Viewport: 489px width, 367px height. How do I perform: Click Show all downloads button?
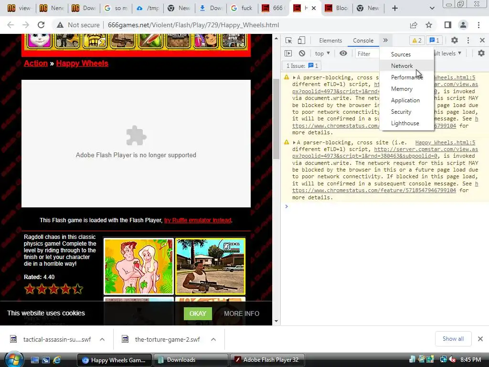(x=453, y=339)
